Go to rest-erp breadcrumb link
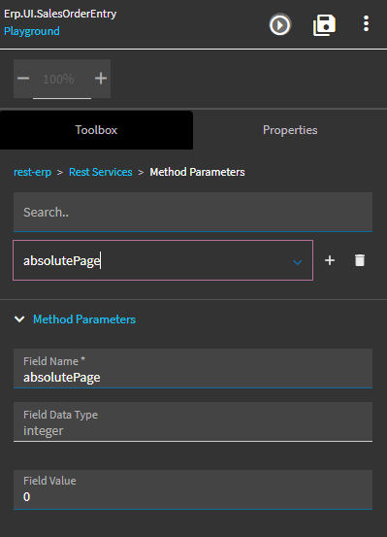The height and width of the screenshot is (537, 387). coord(33,172)
